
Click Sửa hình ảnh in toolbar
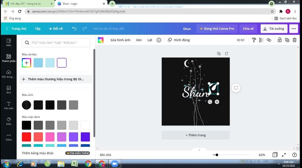tap(120, 40)
